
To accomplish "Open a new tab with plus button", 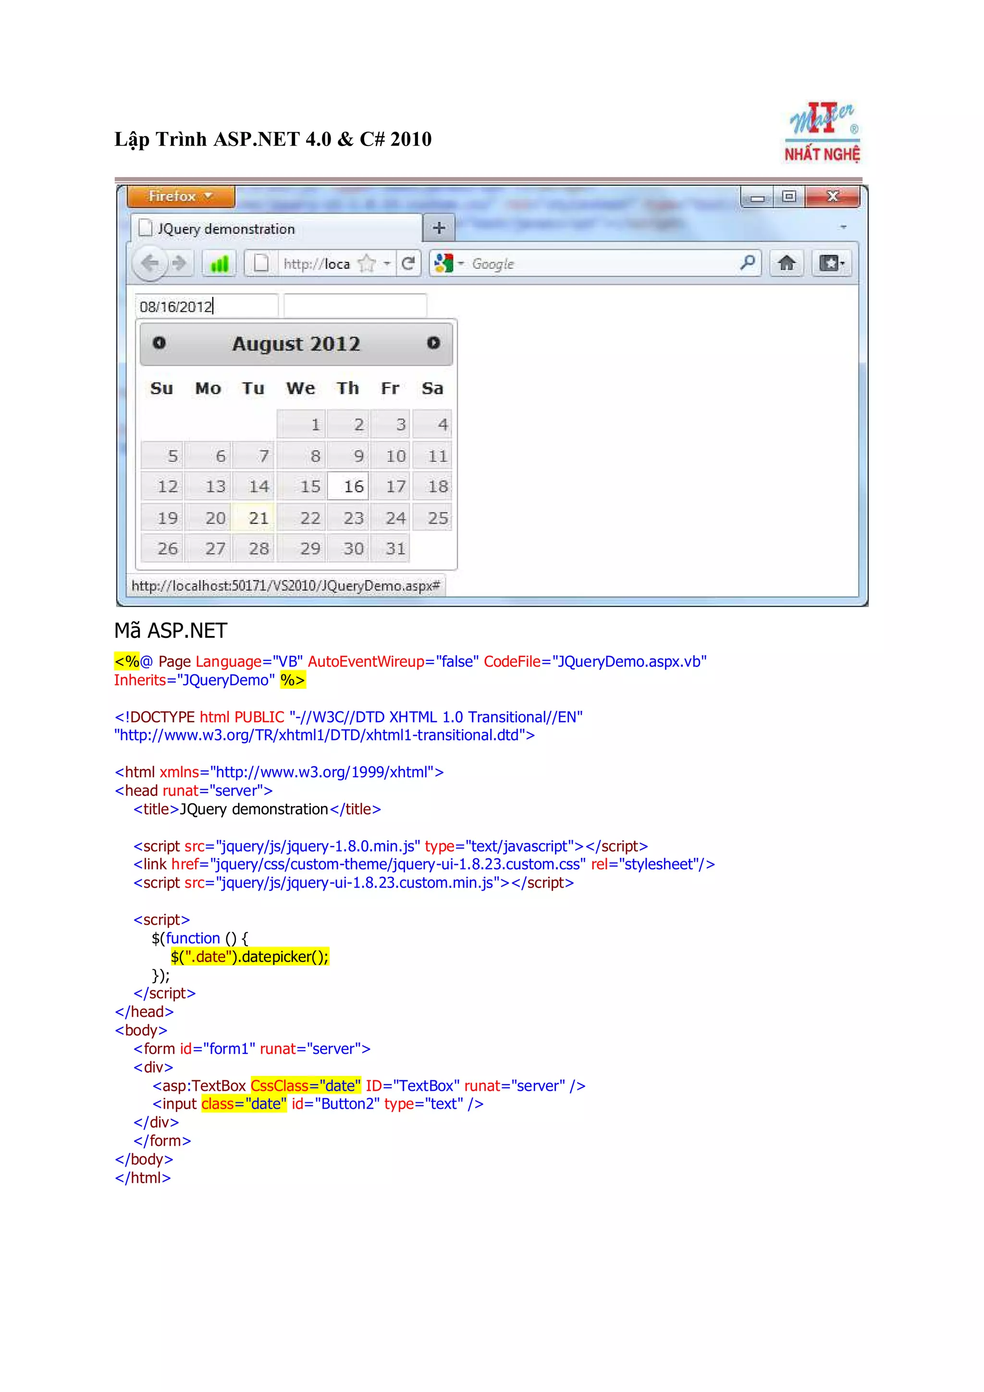I will pos(439,229).
